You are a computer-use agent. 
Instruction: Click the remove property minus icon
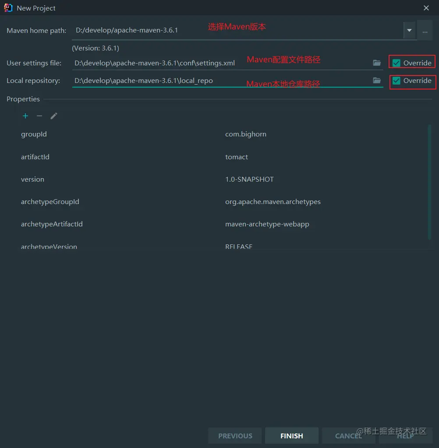coord(39,116)
